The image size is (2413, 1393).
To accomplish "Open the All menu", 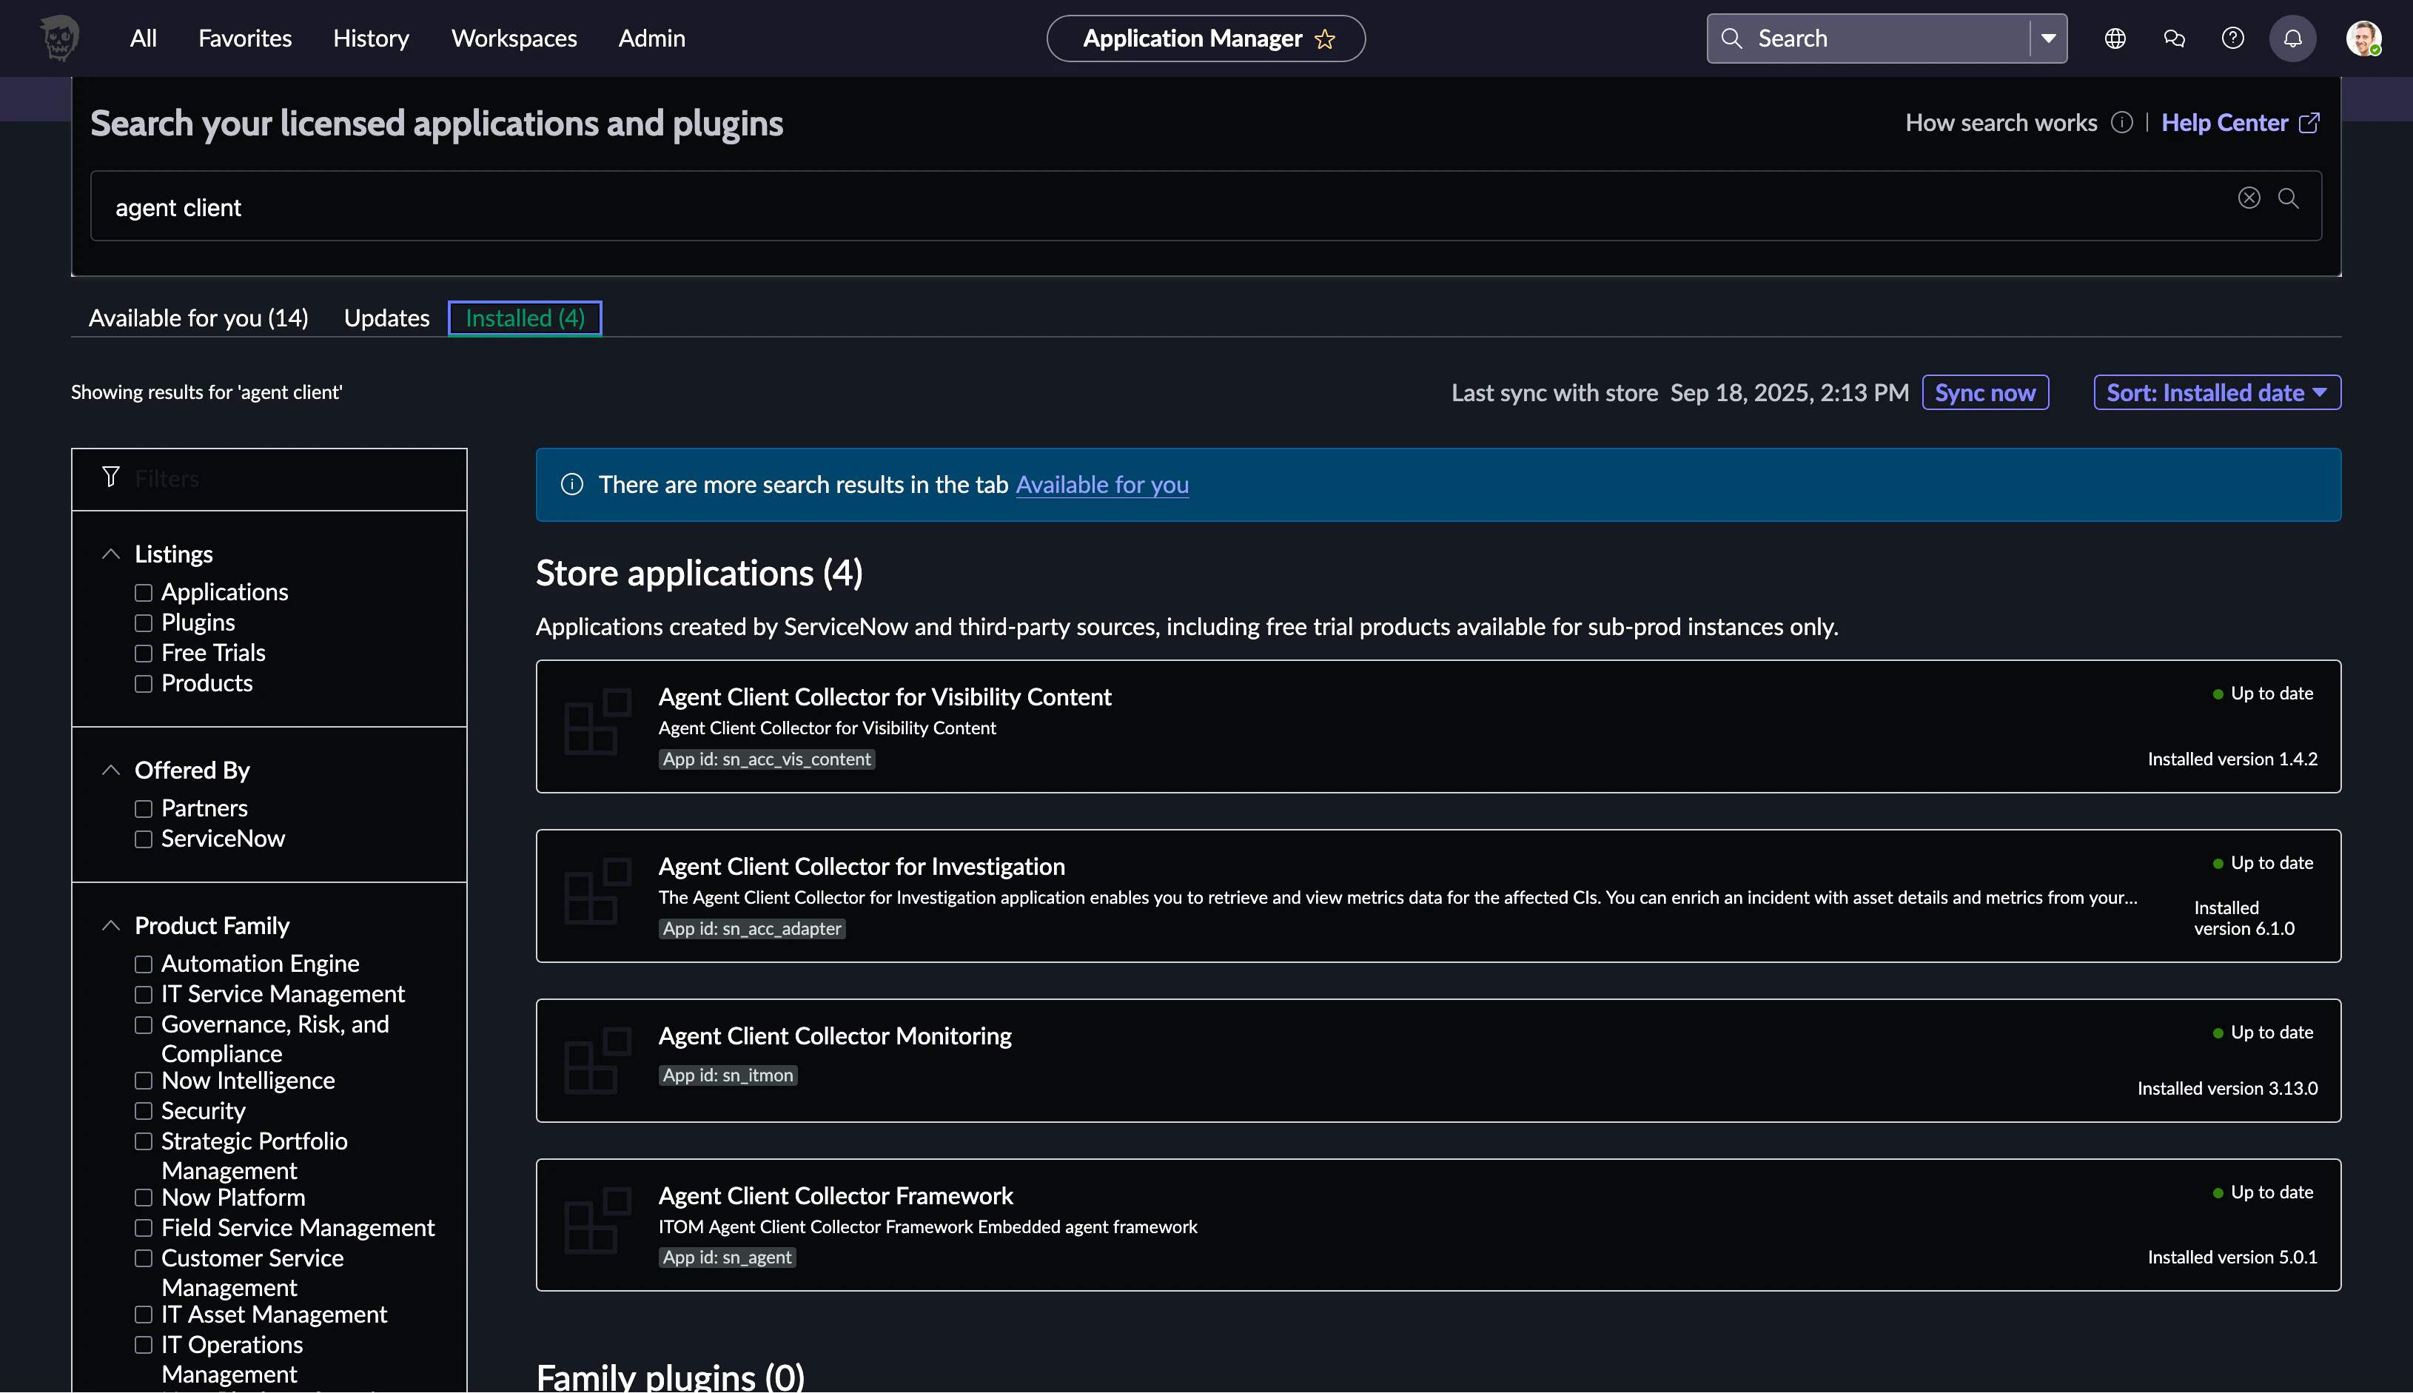I will (x=144, y=38).
